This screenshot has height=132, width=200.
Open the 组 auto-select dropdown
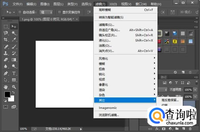click(x=46, y=12)
